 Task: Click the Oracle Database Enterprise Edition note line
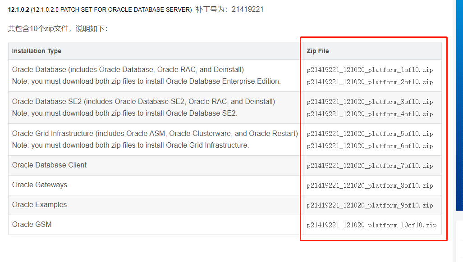pos(147,81)
